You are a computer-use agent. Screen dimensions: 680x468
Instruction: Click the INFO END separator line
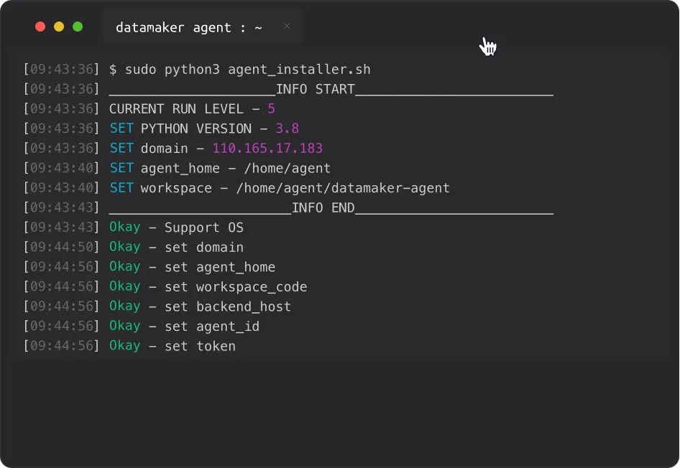[331, 208]
